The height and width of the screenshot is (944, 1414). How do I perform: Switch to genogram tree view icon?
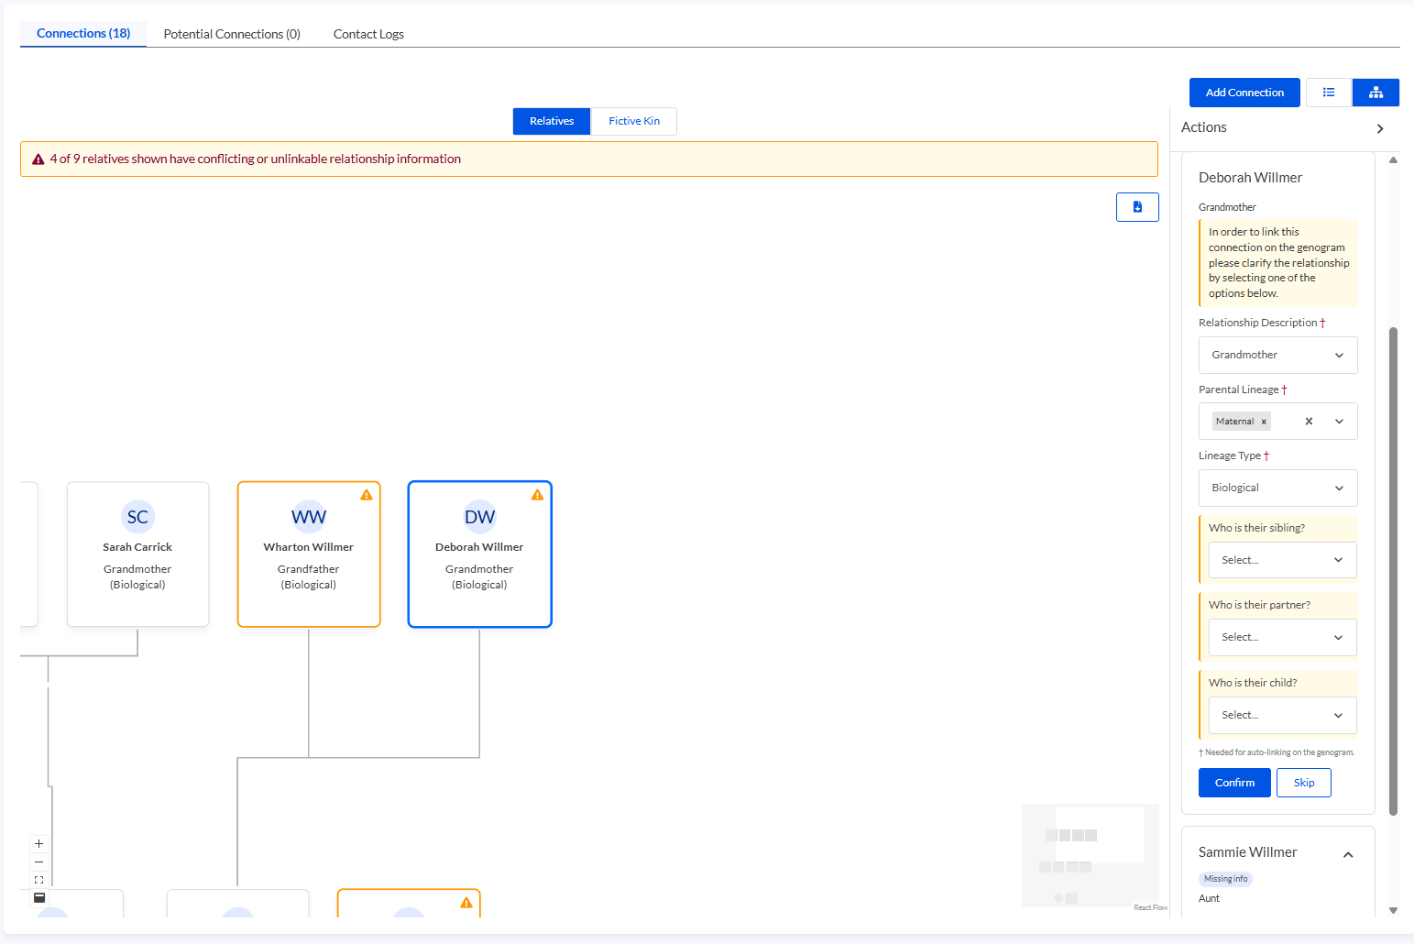click(1376, 93)
